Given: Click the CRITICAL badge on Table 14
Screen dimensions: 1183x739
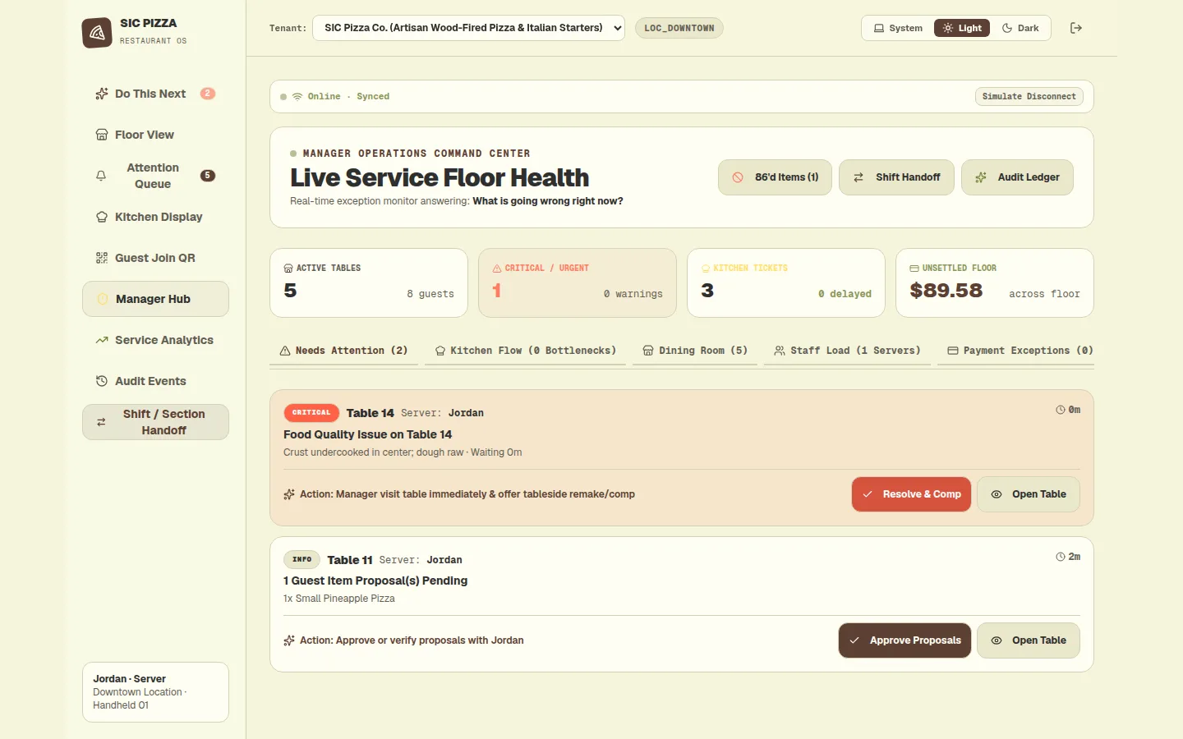Looking at the screenshot, I should tap(311, 413).
